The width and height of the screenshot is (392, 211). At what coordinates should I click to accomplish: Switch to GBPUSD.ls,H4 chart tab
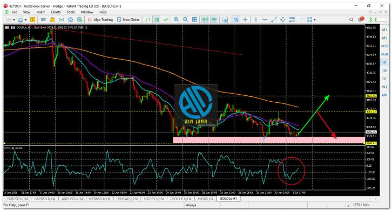click(44, 199)
